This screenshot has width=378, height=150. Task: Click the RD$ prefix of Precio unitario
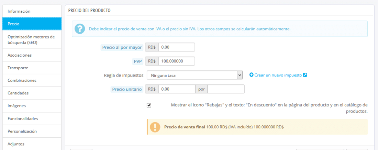tap(152, 89)
